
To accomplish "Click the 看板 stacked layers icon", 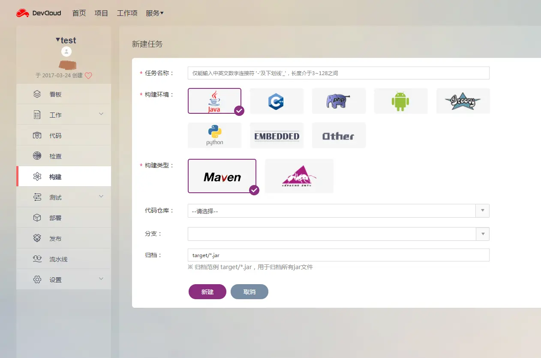I will [37, 94].
